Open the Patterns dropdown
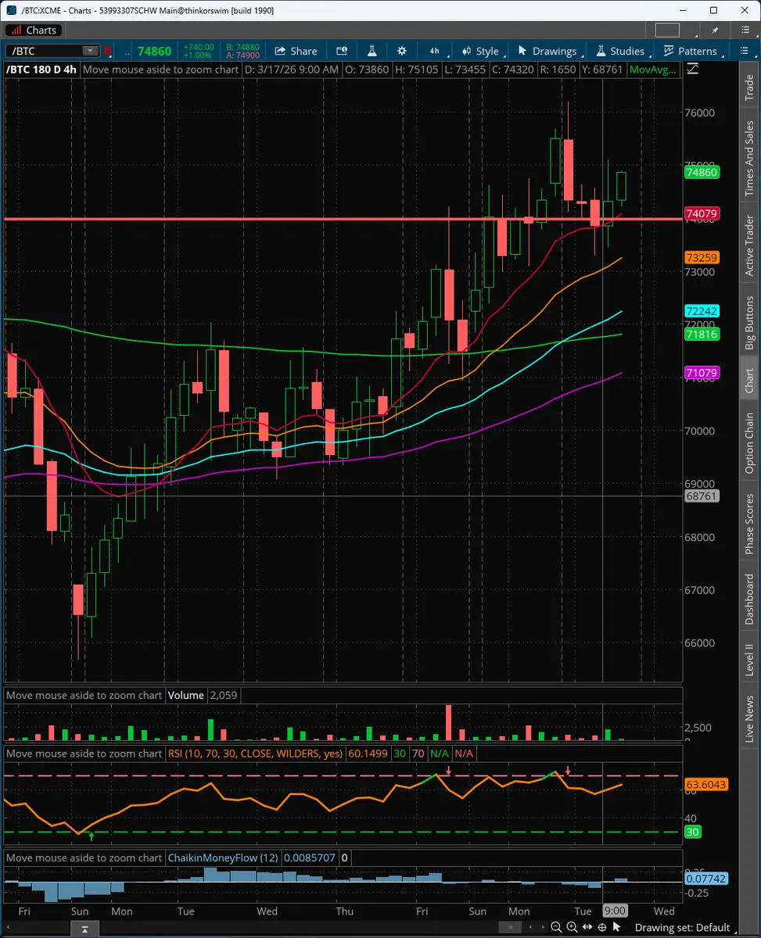This screenshot has width=761, height=938. [x=690, y=51]
